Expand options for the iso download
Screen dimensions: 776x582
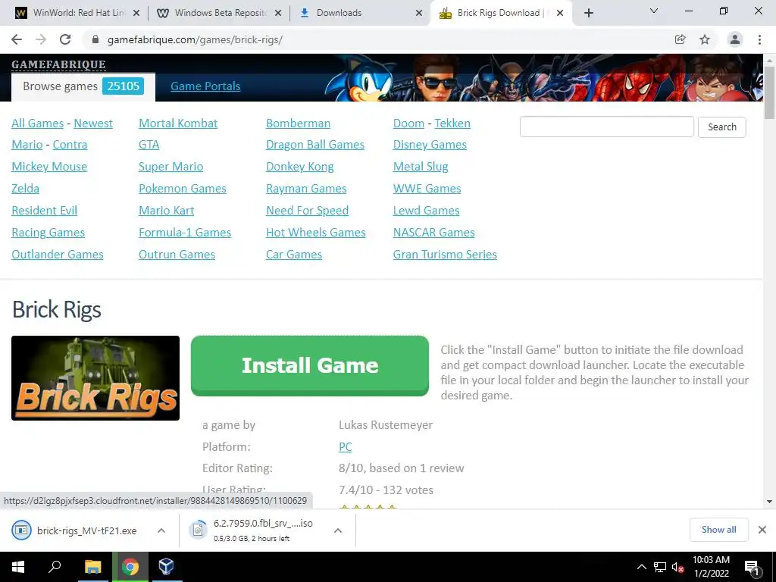[x=338, y=530]
